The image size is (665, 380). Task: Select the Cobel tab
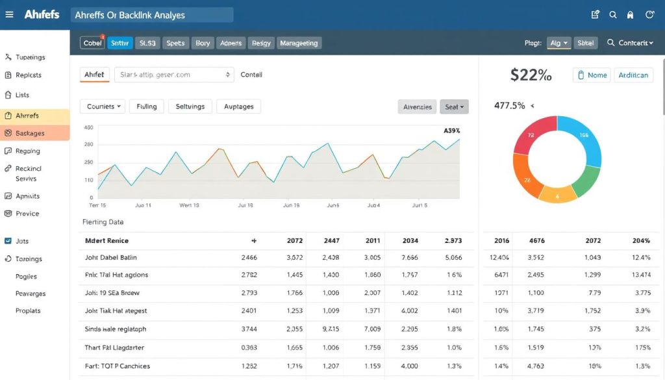tap(92, 43)
